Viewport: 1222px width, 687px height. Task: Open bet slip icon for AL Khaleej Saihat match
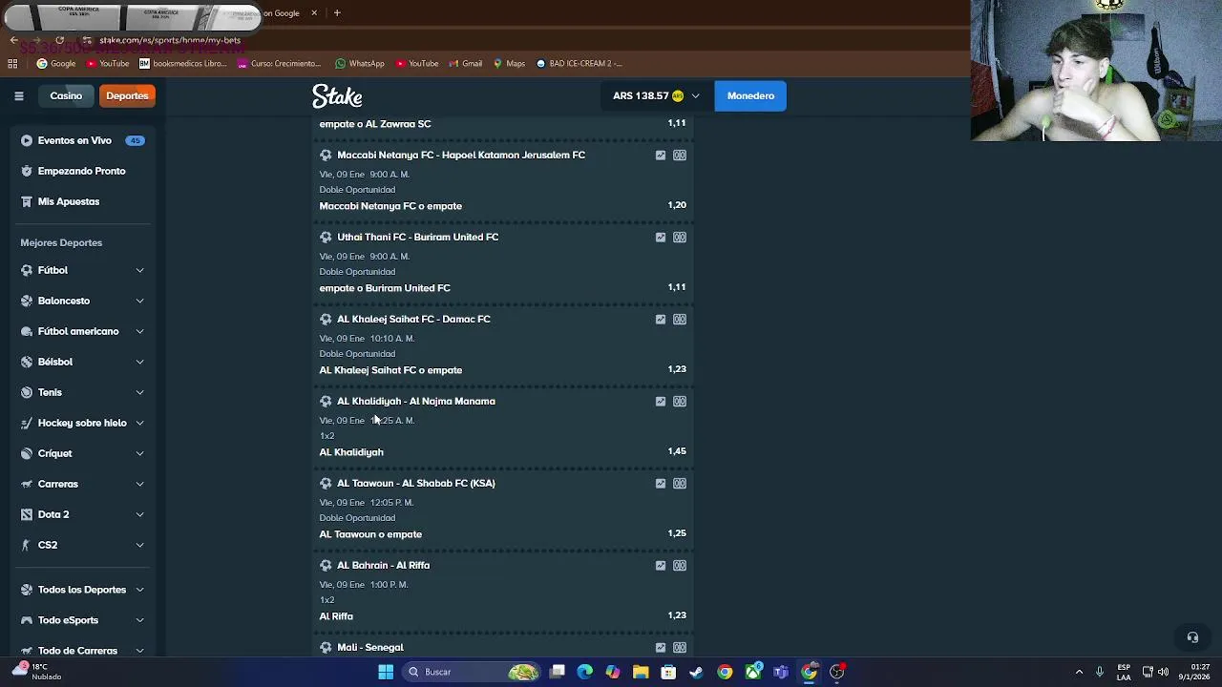(x=680, y=319)
